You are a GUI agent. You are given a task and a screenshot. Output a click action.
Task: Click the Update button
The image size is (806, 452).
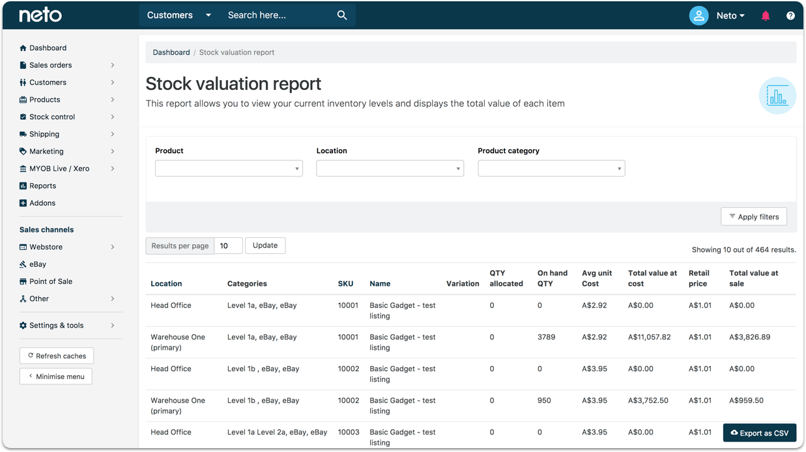(x=265, y=246)
